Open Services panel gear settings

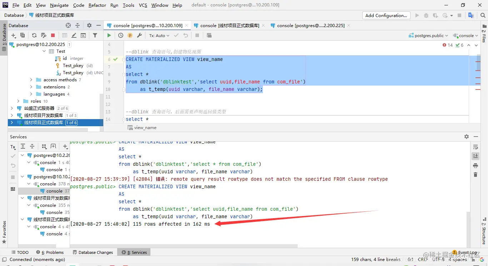tap(466, 137)
